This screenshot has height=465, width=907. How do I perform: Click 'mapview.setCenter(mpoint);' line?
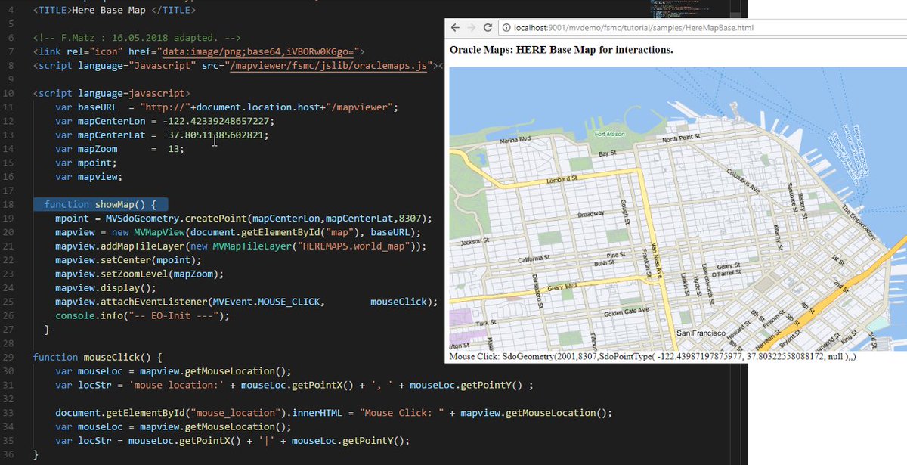click(x=128, y=260)
